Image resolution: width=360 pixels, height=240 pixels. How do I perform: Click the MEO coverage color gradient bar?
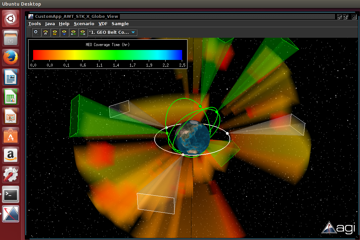(x=107, y=55)
